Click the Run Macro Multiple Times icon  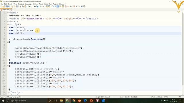(x=82, y=7)
